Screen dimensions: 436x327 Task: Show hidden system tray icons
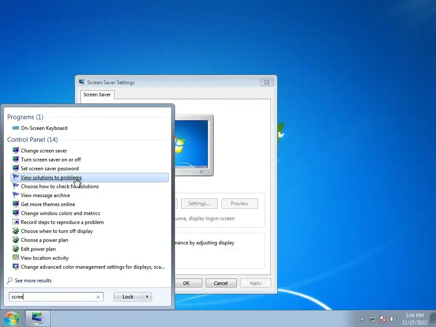pos(362,319)
